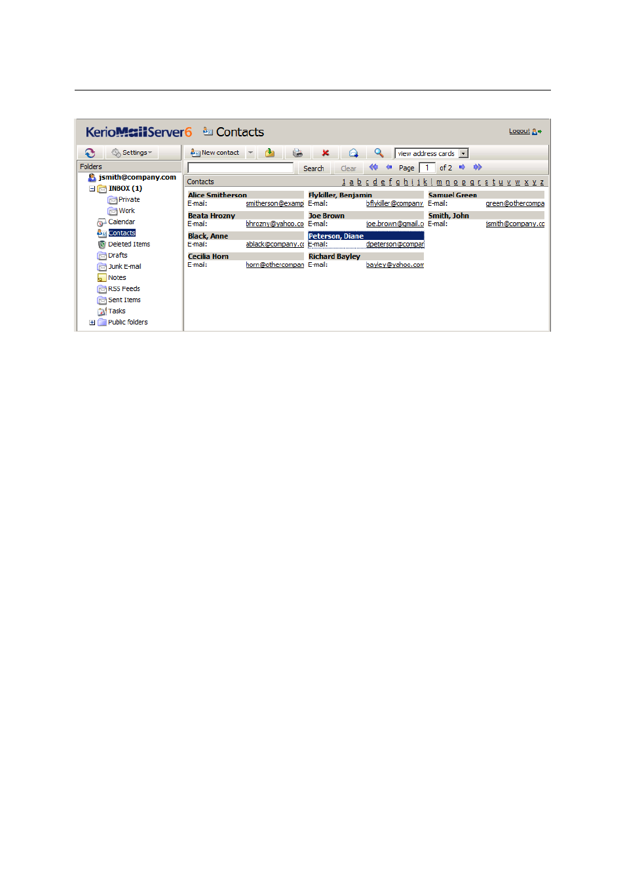Click the red delete contact icon
Screen dimensions: 625x885
coord(326,153)
